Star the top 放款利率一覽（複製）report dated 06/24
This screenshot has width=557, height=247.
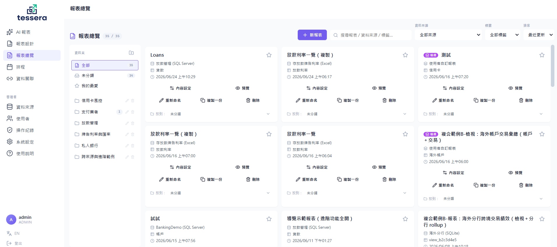coord(405,55)
